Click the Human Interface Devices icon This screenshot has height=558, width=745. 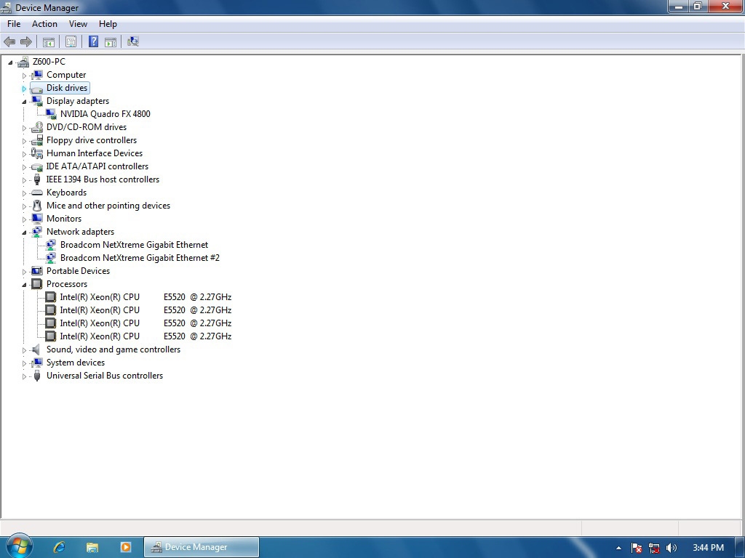pyautogui.click(x=37, y=153)
